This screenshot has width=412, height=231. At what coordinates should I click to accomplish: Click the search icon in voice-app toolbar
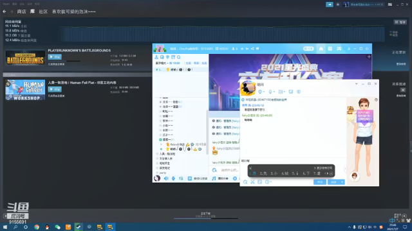[x=179, y=57]
